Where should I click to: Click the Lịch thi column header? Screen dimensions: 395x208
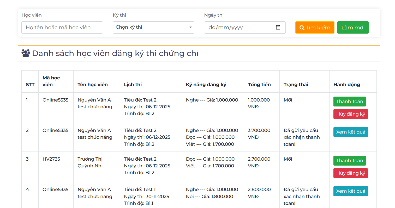click(133, 85)
